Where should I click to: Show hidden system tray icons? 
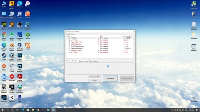click(170, 110)
